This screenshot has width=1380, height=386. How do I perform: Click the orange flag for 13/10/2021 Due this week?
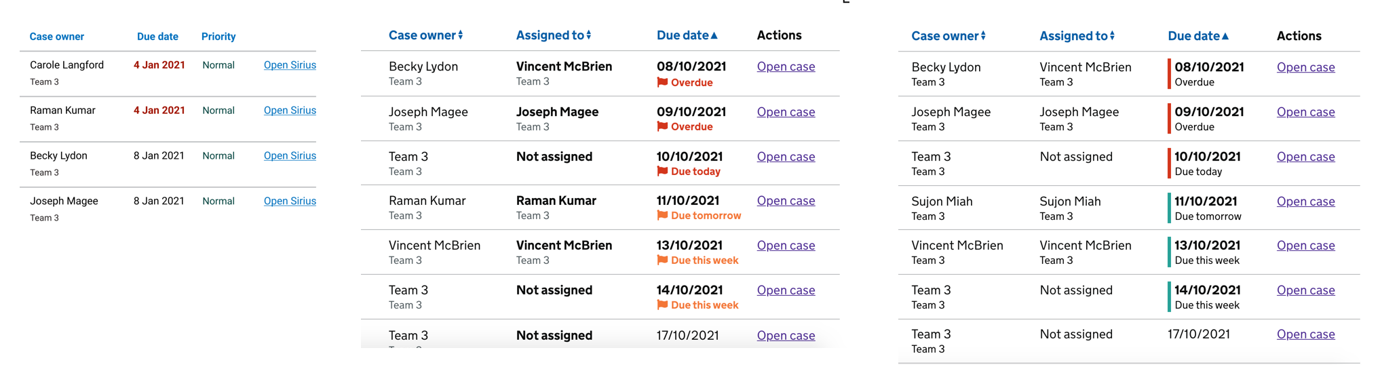coord(662,260)
